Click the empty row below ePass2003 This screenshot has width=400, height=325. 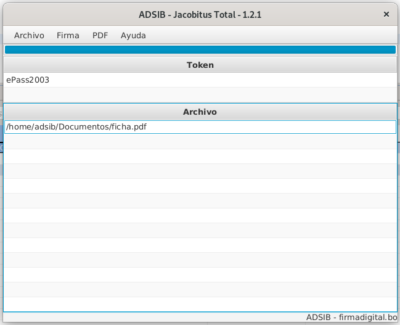click(200, 94)
